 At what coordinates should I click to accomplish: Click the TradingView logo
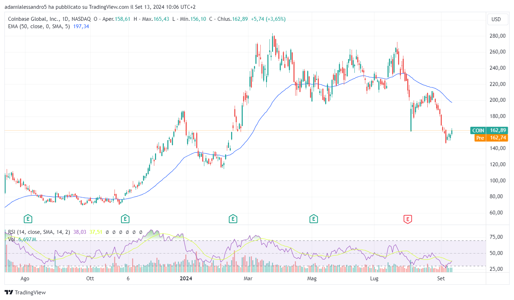point(25,292)
